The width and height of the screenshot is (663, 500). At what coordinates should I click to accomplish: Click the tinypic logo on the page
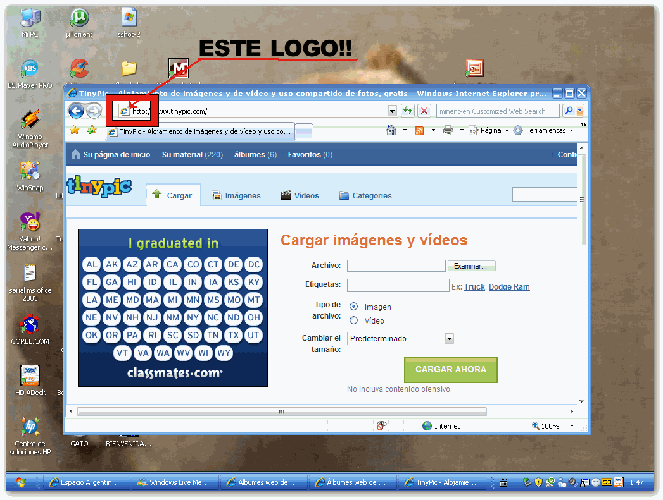(x=99, y=186)
